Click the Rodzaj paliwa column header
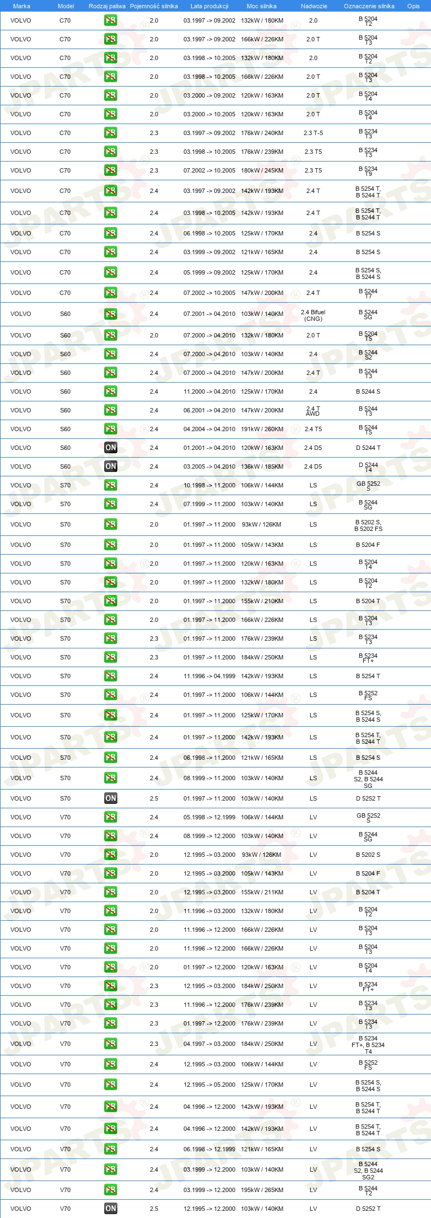431x1218 pixels. click(107, 6)
